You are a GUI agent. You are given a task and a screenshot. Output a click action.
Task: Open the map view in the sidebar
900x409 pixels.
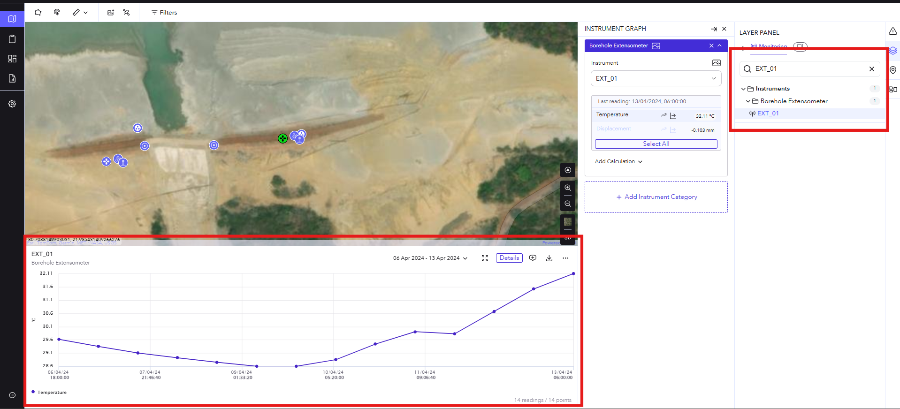click(x=12, y=19)
